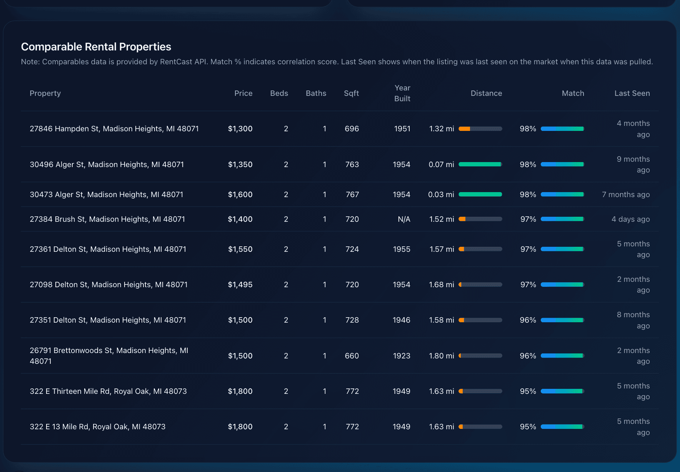Click the 98% match bar for 30473 Alger St
The width and height of the screenshot is (680, 472).
(562, 194)
